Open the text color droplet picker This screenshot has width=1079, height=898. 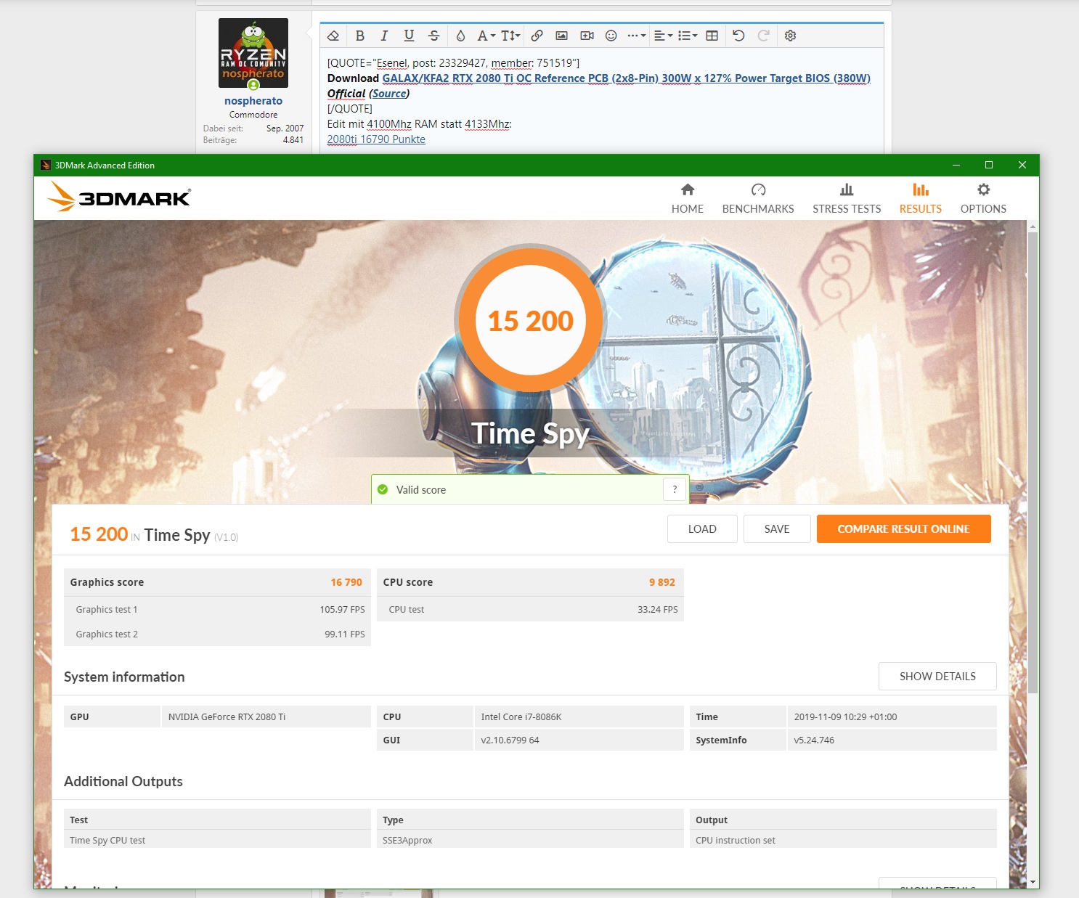[460, 36]
